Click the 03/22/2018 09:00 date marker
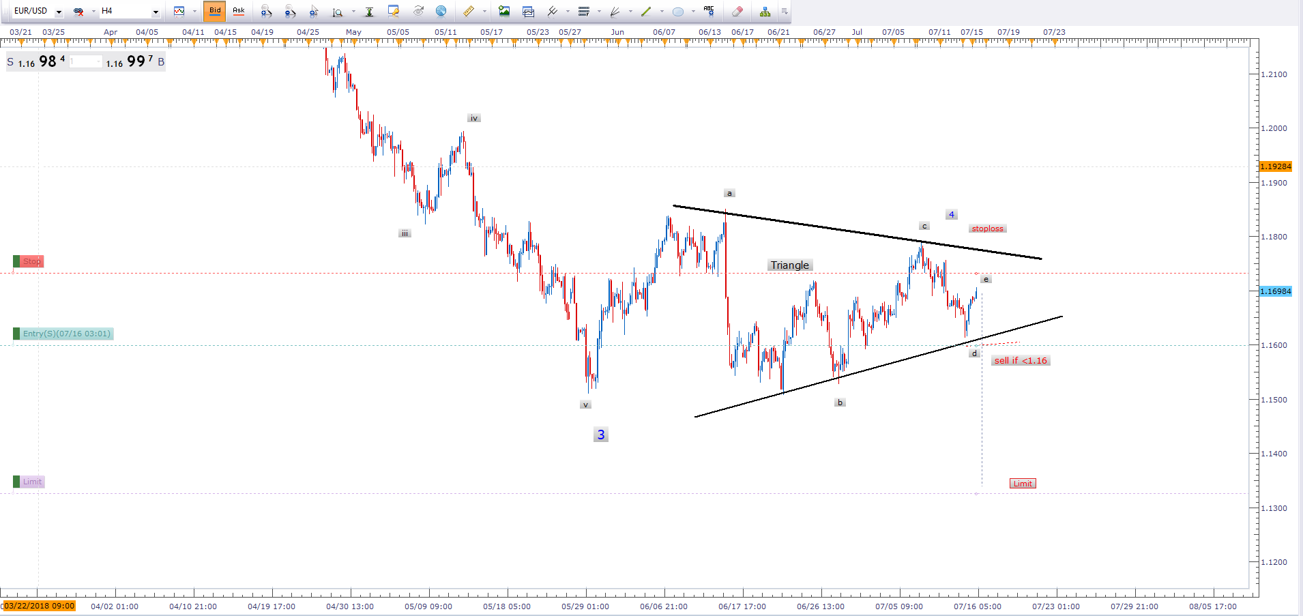 [x=39, y=606]
